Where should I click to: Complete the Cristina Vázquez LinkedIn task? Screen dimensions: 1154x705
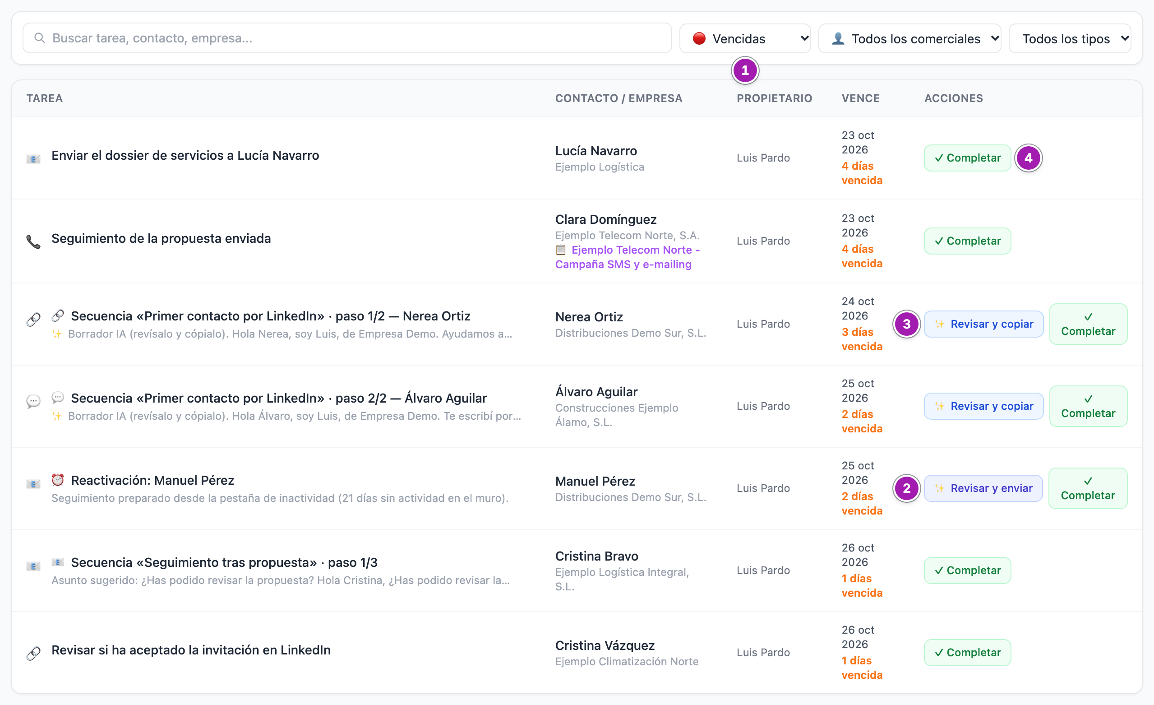click(967, 652)
